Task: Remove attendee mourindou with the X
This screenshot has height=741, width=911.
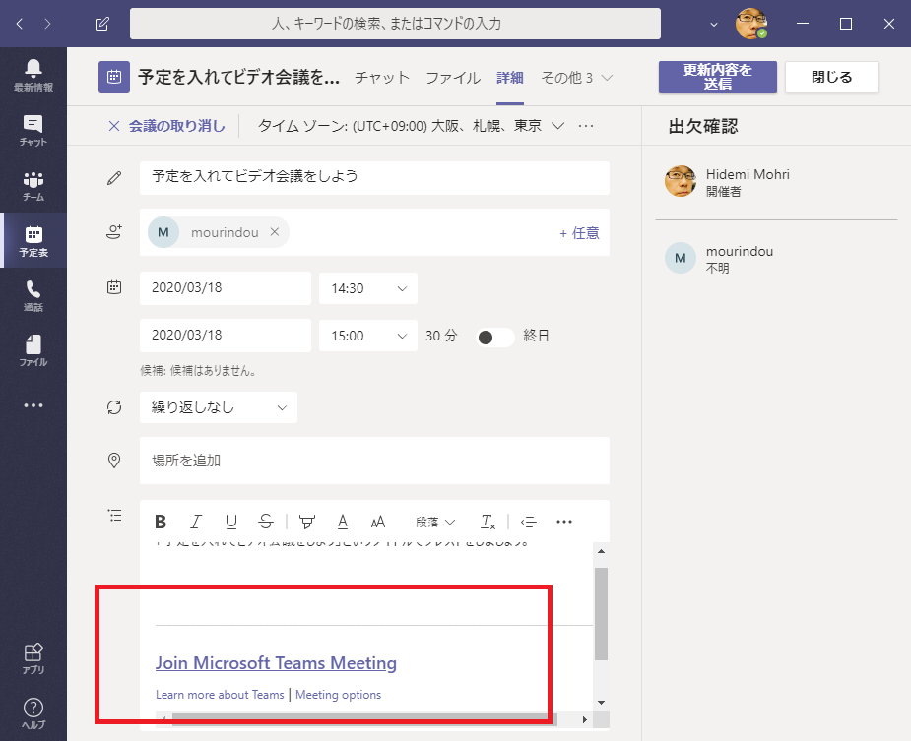Action: [275, 232]
